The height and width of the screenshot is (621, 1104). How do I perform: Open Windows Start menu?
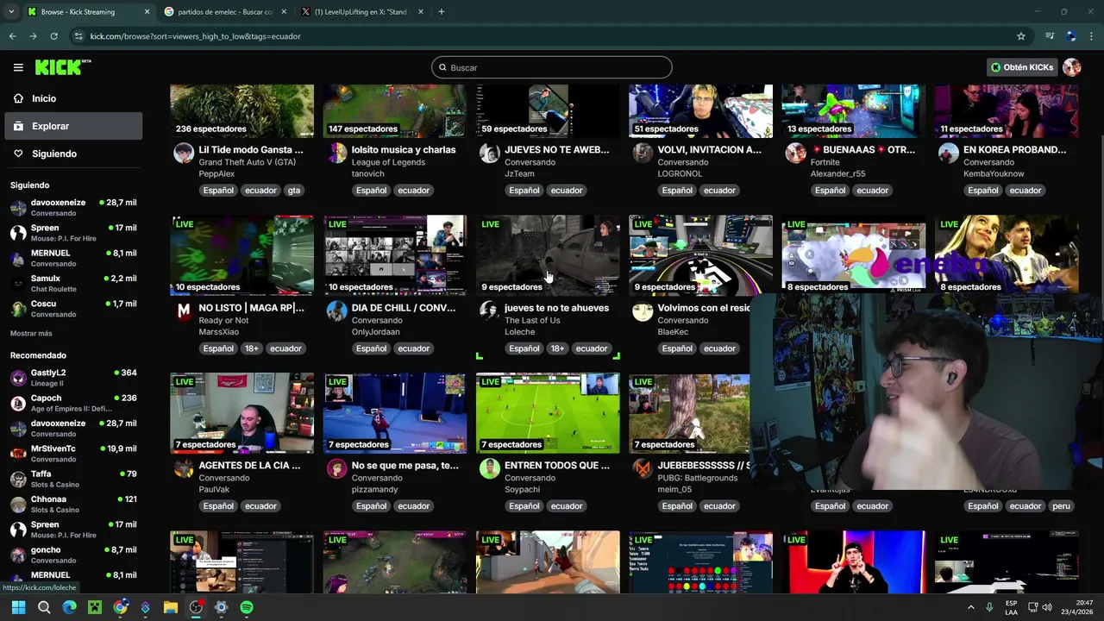tap(18, 607)
